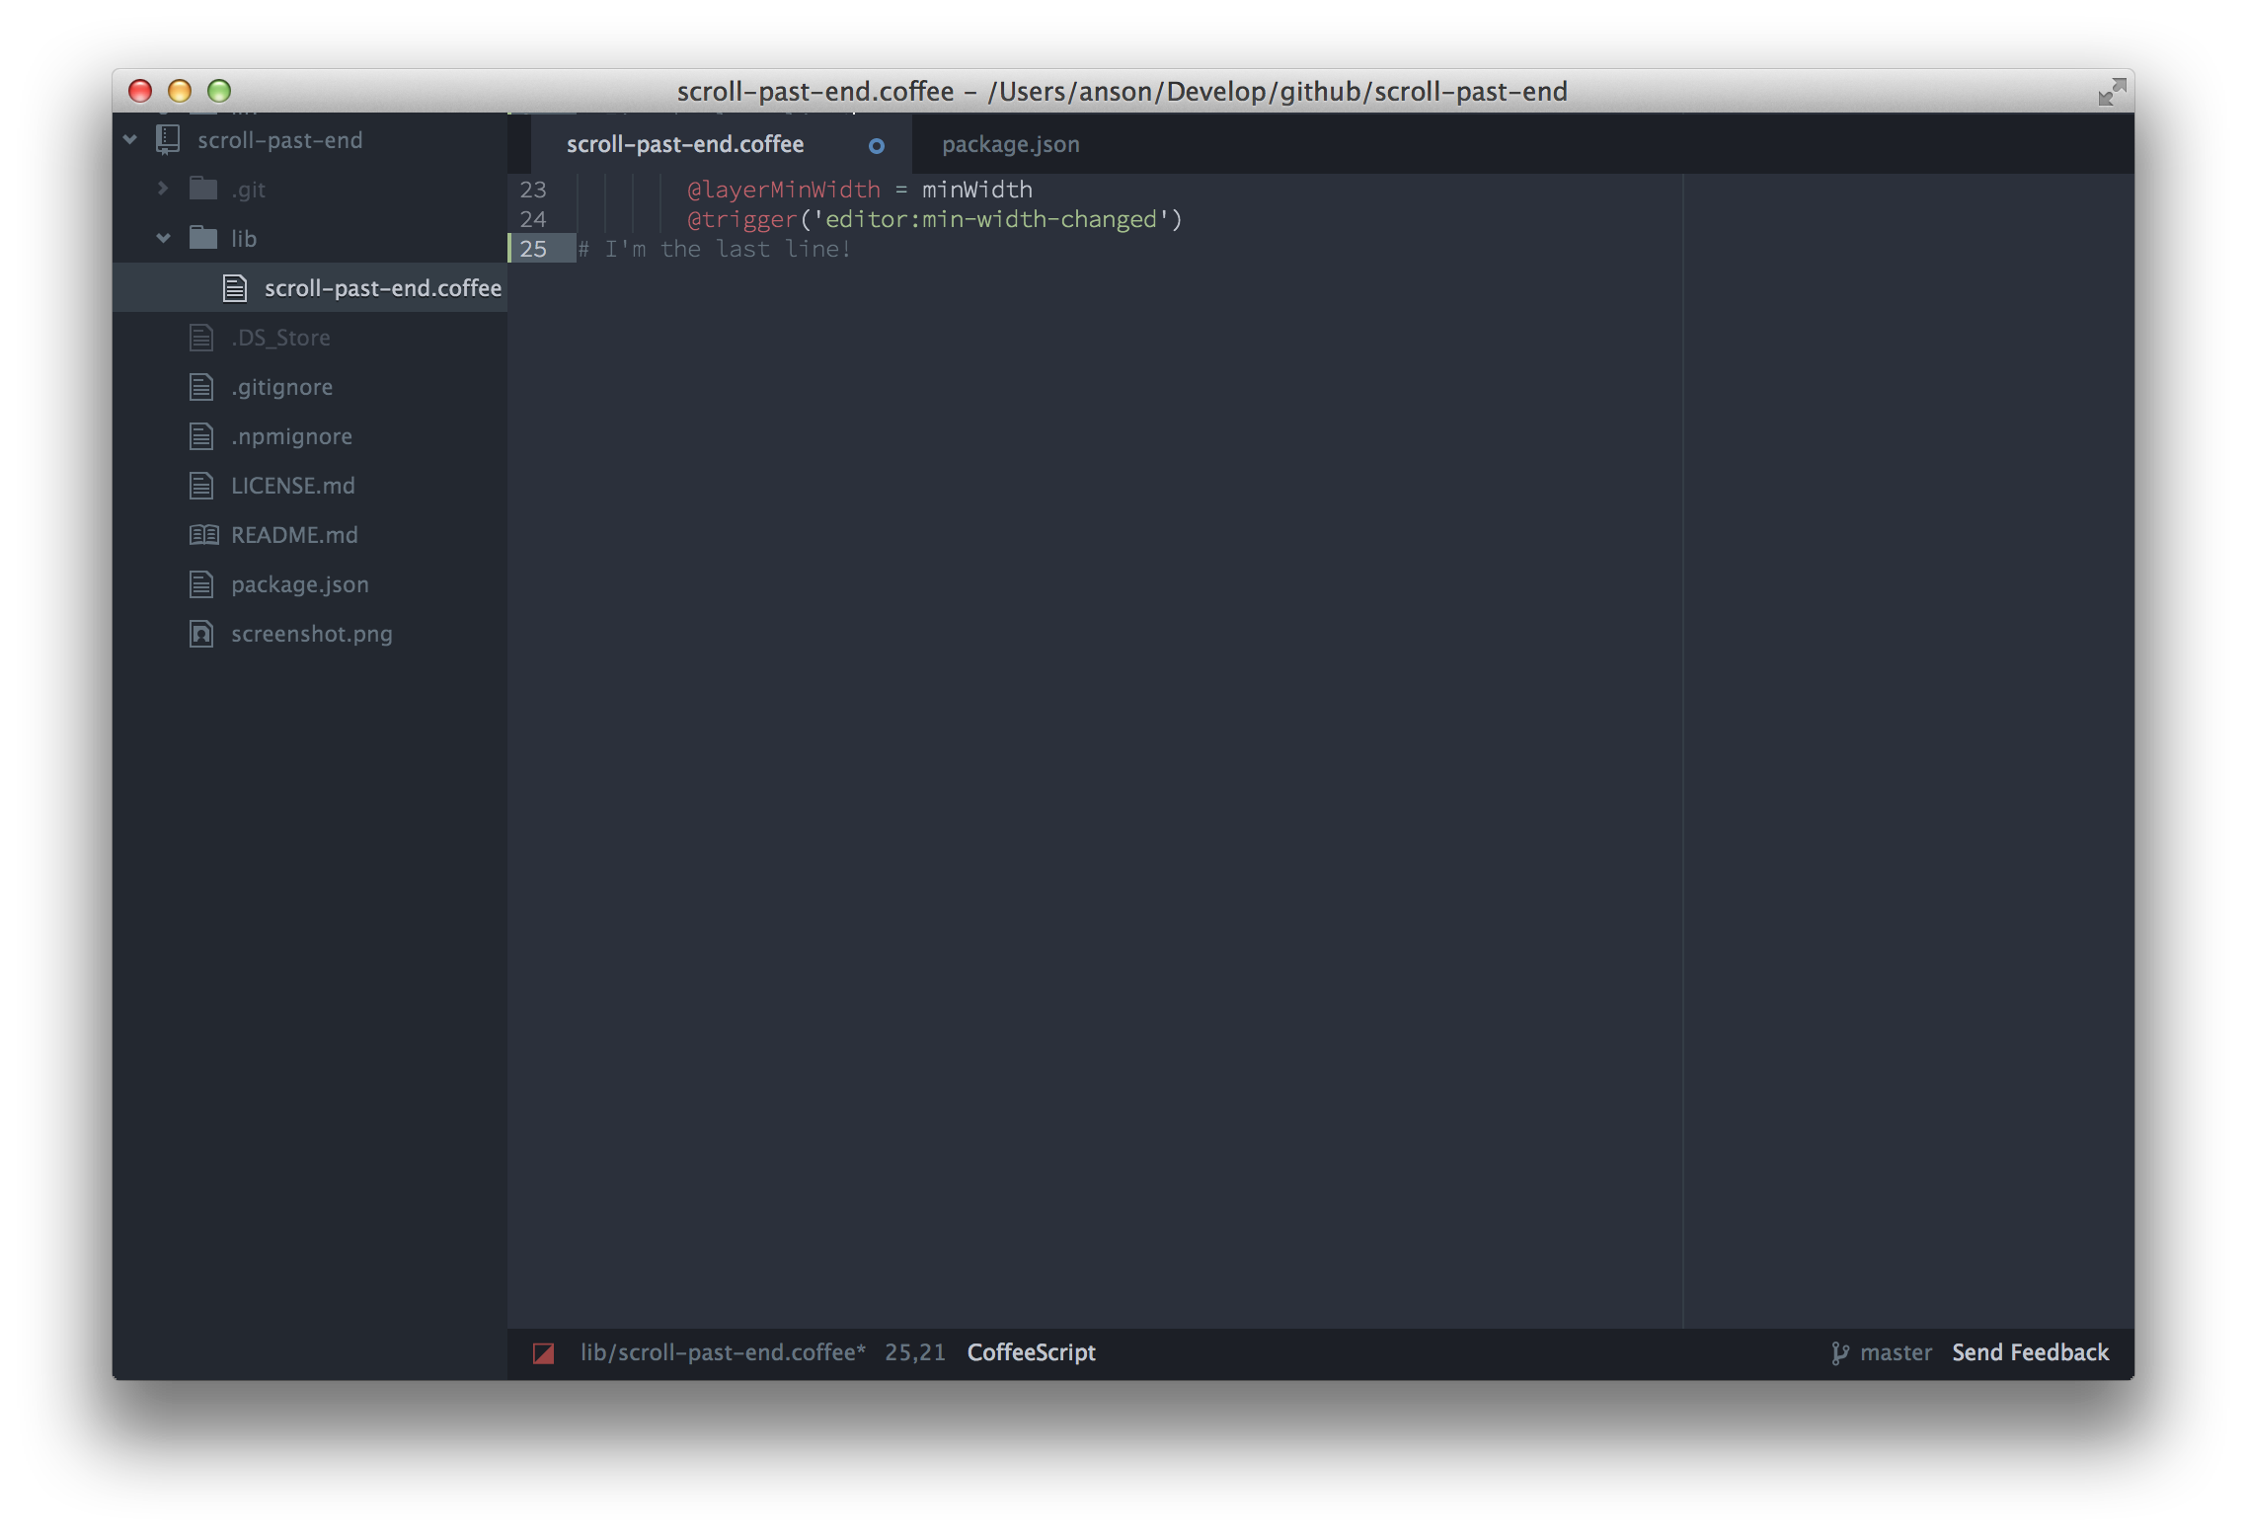Place cursor in '# I'm the last line!' comment
The width and height of the screenshot is (2247, 1536).
[x=714, y=248]
